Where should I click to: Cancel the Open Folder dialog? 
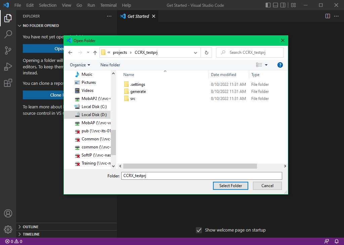(x=267, y=186)
